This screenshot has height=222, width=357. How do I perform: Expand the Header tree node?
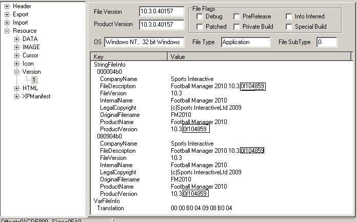click(7, 6)
